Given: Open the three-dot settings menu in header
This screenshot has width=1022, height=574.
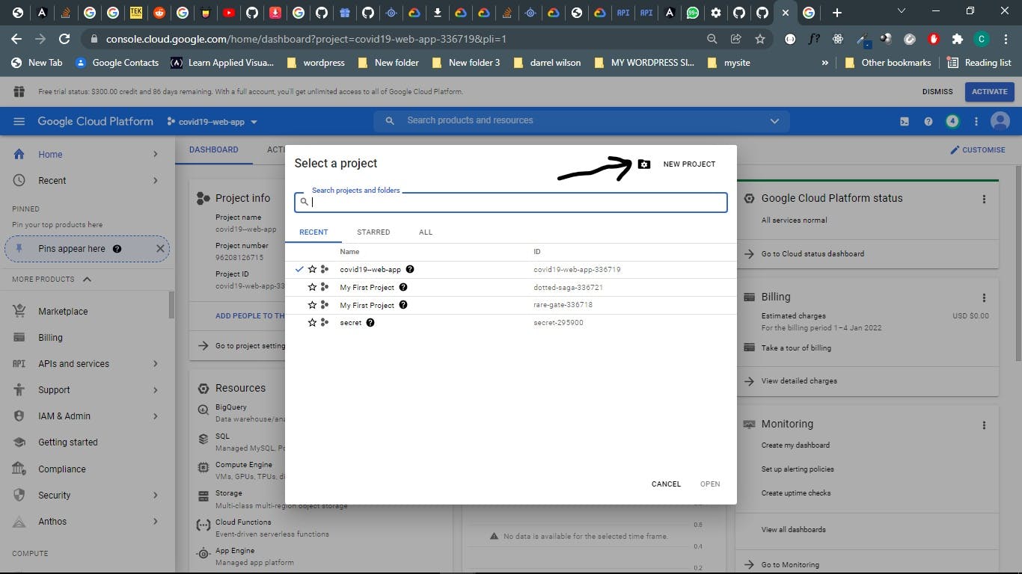Looking at the screenshot, I should click(x=976, y=122).
